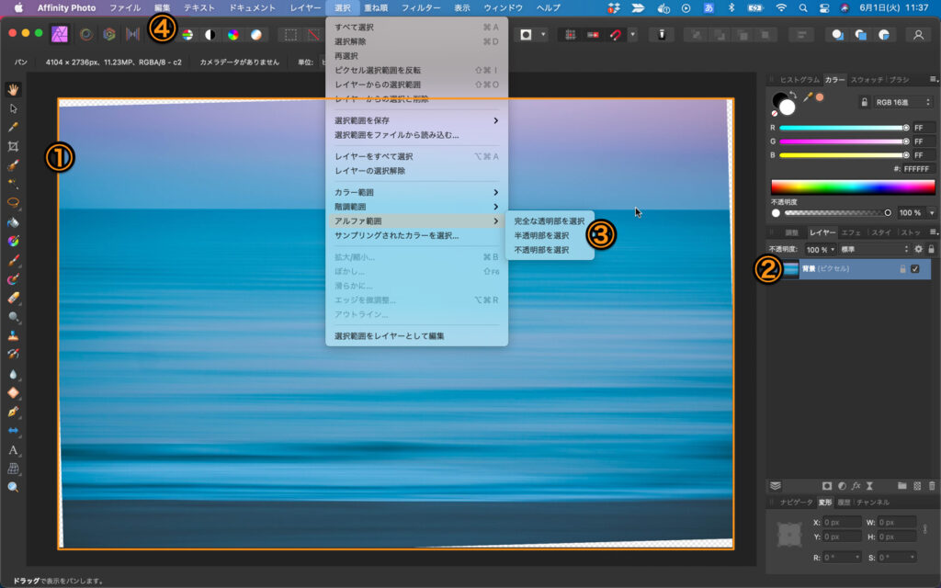Image resolution: width=941 pixels, height=588 pixels.
Task: Select the Flood Fill bucket tool
Action: [14, 222]
